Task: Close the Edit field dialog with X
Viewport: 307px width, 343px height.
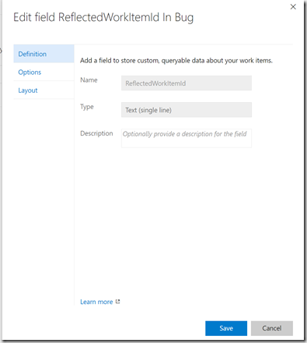Action: pyautogui.click(x=293, y=7)
